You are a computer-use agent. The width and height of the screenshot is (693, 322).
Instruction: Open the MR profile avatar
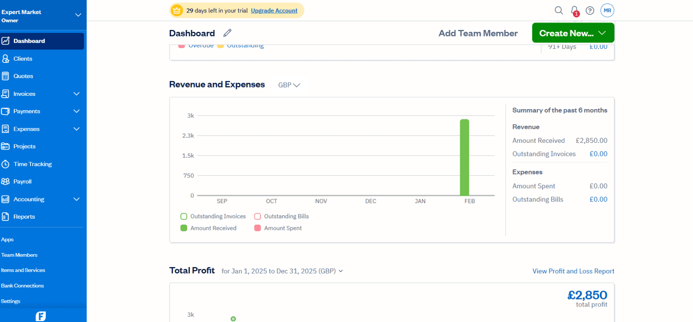(x=607, y=10)
